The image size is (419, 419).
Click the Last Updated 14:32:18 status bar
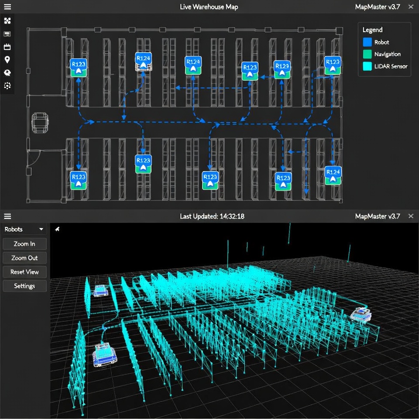pyautogui.click(x=212, y=216)
